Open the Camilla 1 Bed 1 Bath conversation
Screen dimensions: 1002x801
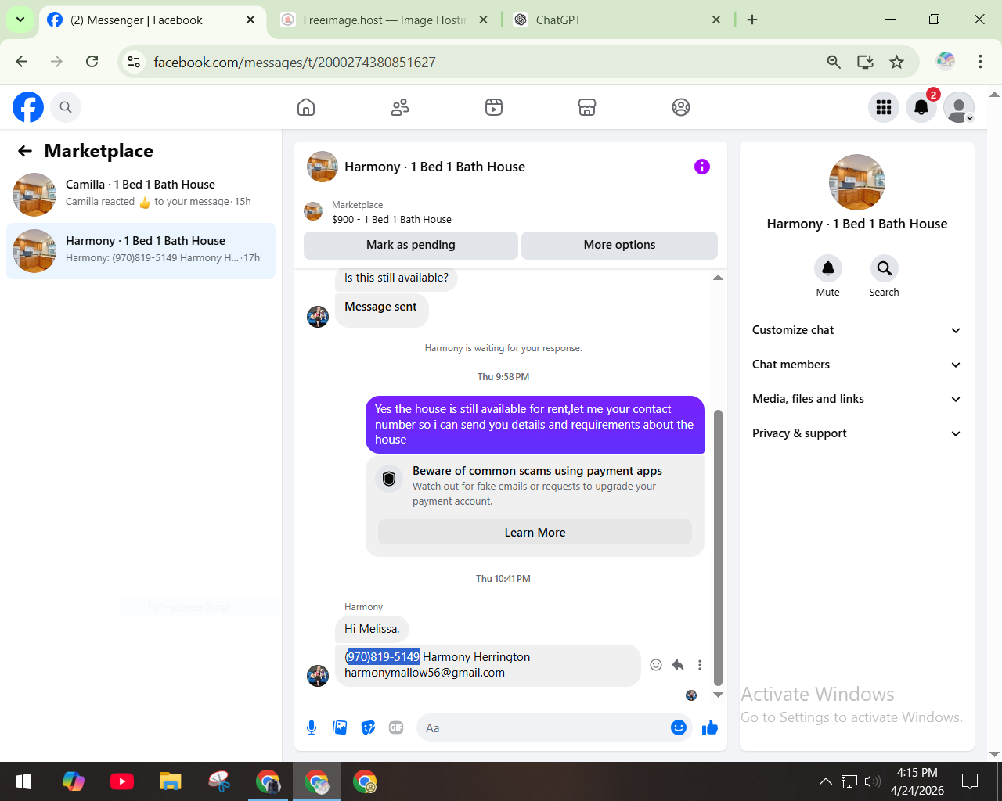(141, 194)
